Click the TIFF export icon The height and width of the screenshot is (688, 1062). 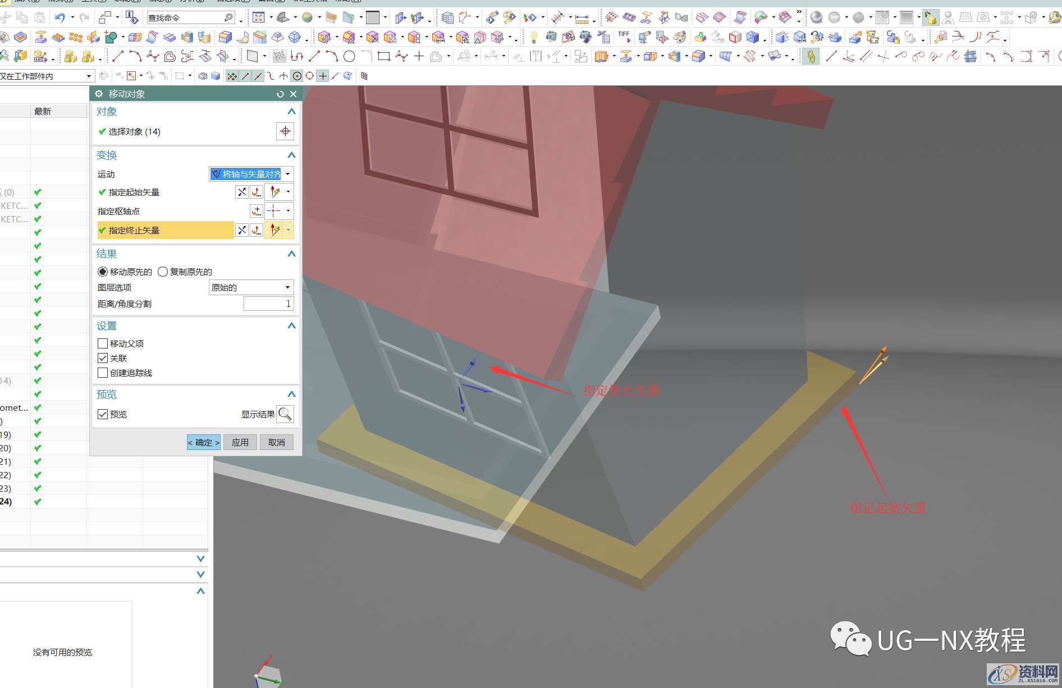point(624,37)
